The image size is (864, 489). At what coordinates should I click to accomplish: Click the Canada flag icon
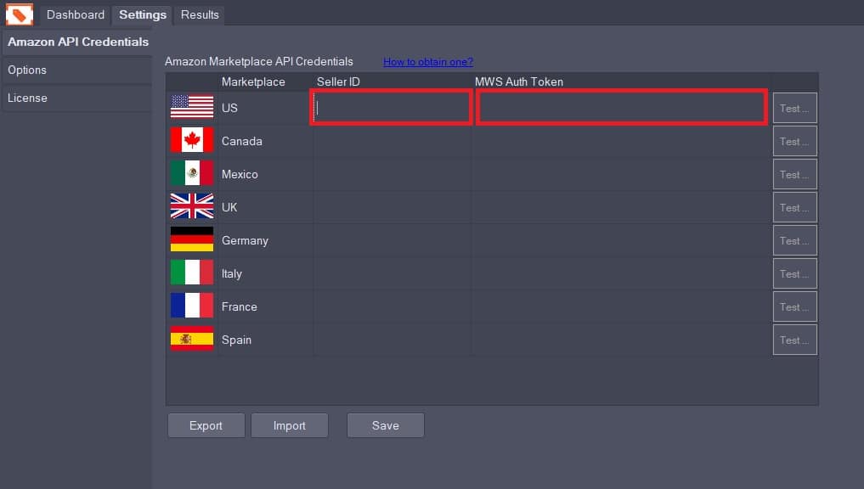(192, 140)
